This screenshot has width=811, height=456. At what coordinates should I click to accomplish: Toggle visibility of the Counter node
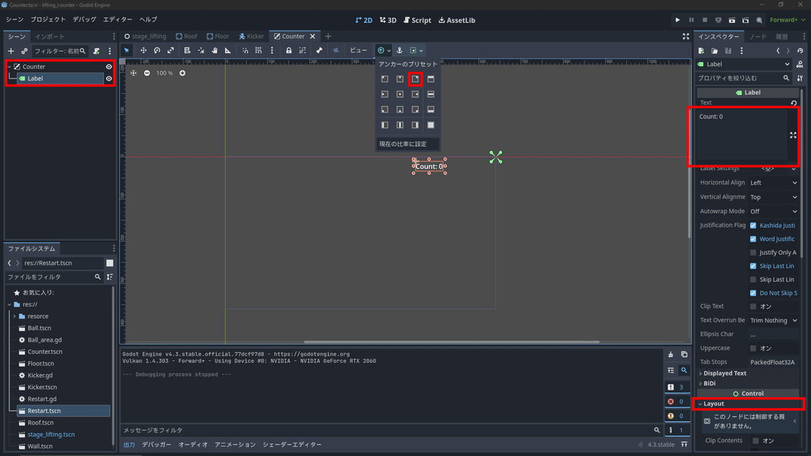click(107, 66)
